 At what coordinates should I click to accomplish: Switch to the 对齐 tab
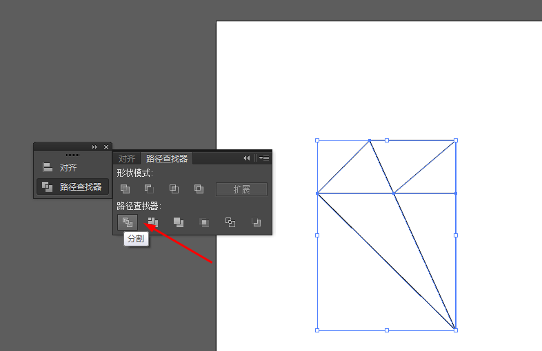(126, 159)
